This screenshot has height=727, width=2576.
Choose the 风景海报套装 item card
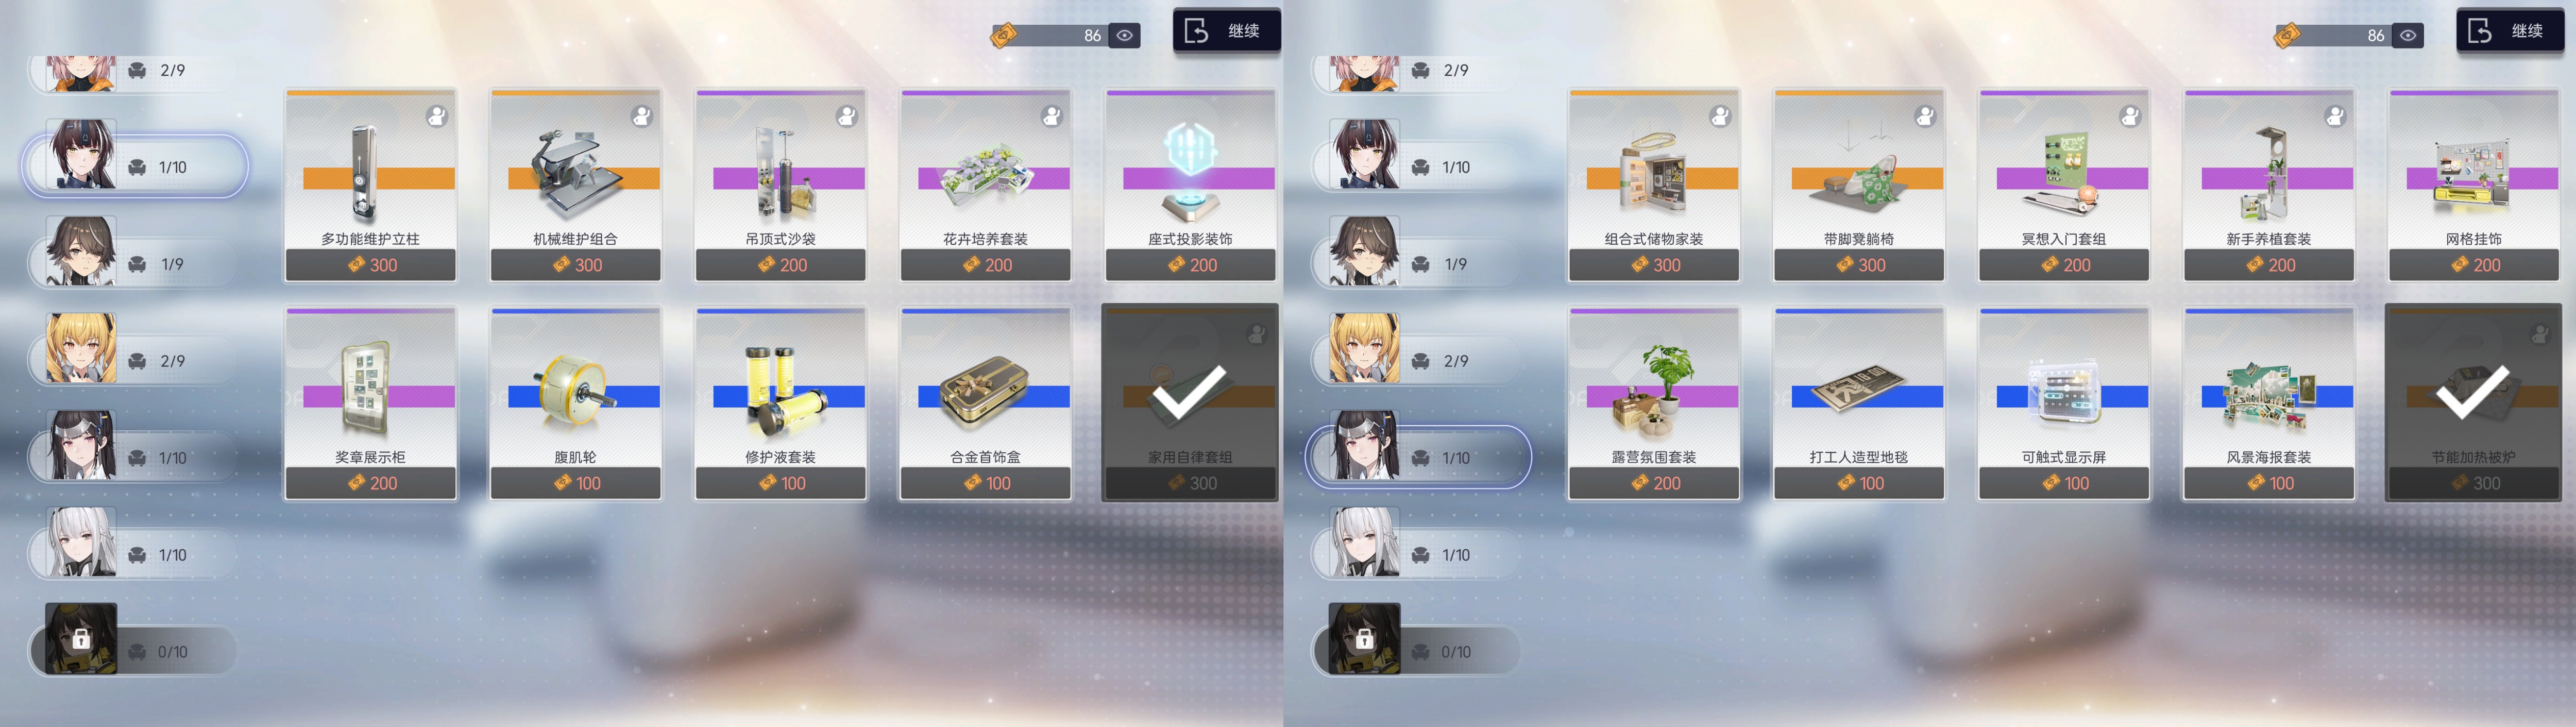click(2269, 402)
